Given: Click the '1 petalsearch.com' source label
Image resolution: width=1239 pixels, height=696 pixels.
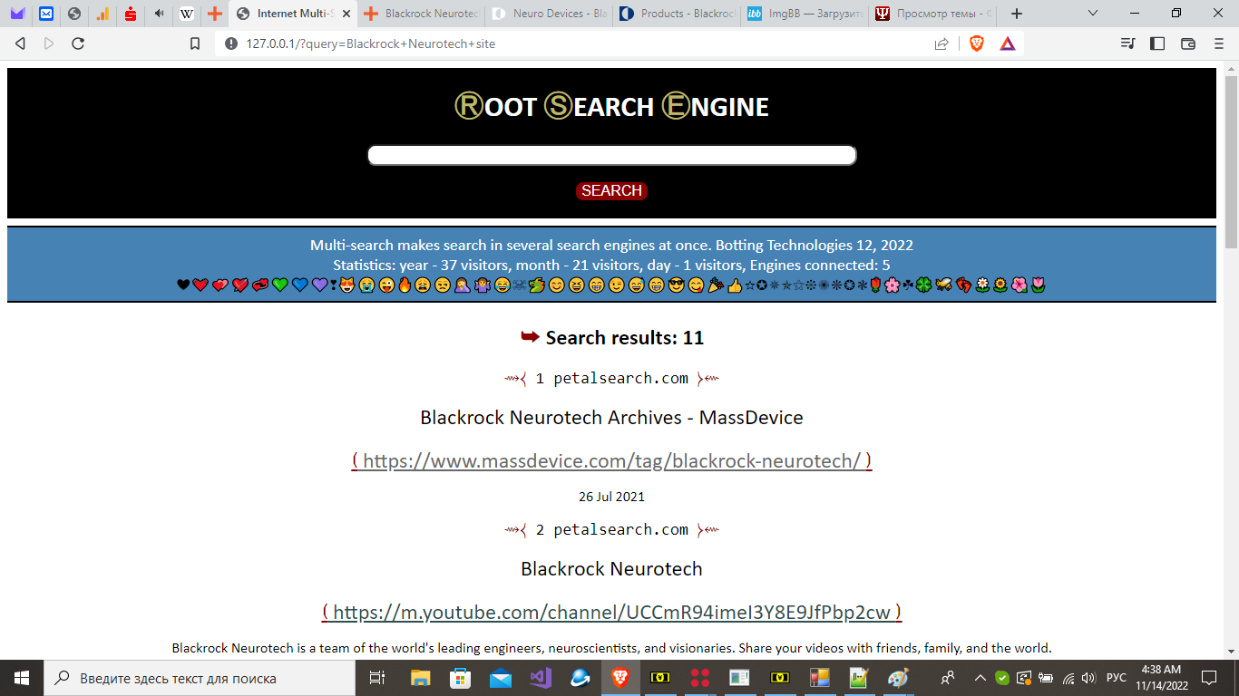Looking at the screenshot, I should click(611, 378).
